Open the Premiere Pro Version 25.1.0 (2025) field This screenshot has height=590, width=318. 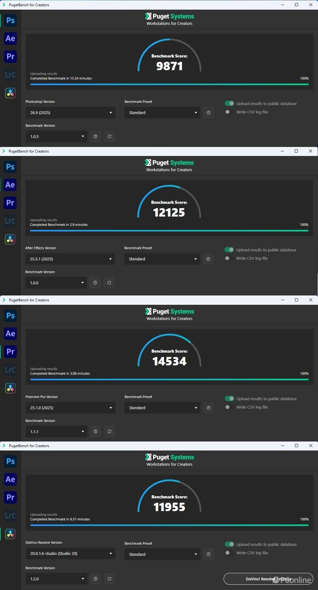point(70,408)
